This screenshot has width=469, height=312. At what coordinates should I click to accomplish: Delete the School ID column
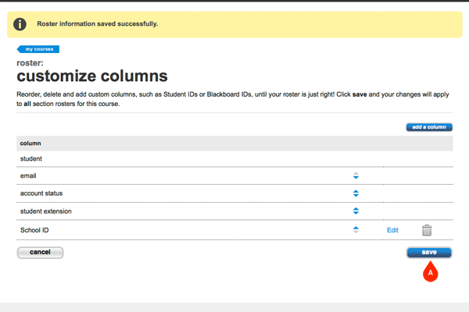pyautogui.click(x=427, y=229)
